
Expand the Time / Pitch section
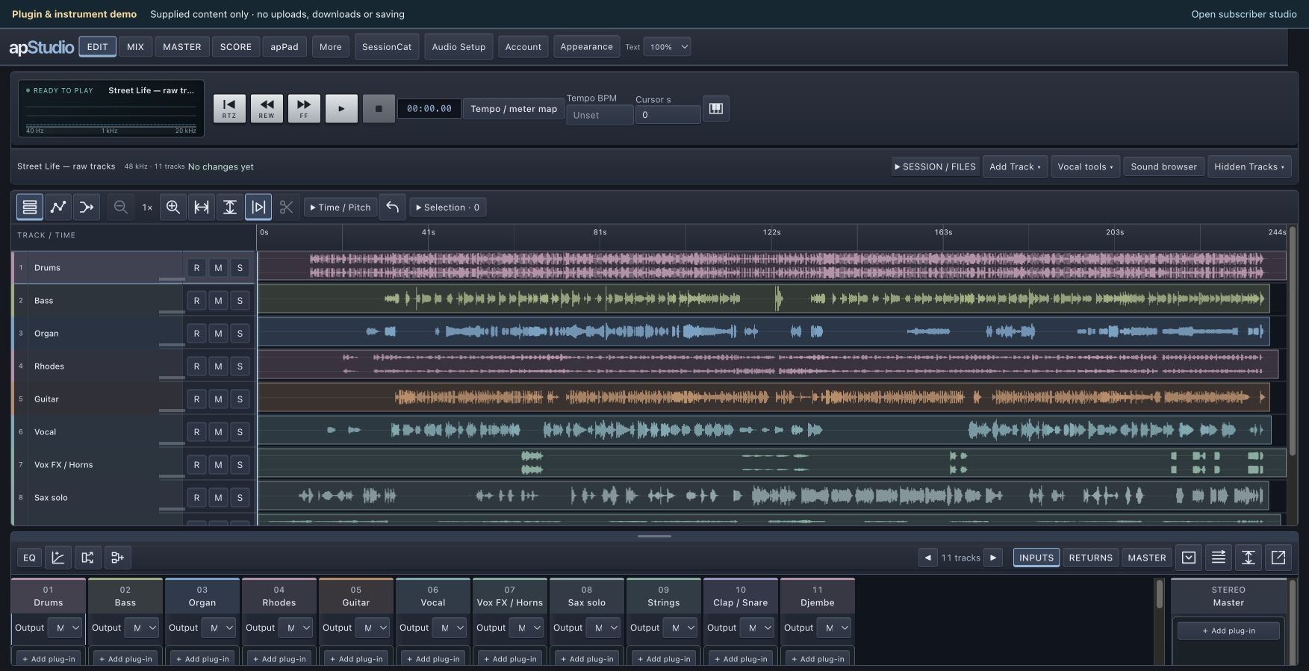pos(340,207)
